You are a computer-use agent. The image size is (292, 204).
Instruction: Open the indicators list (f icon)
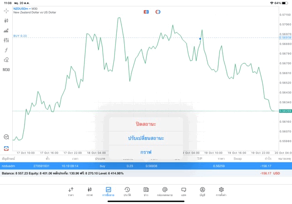(x=6, y=50)
